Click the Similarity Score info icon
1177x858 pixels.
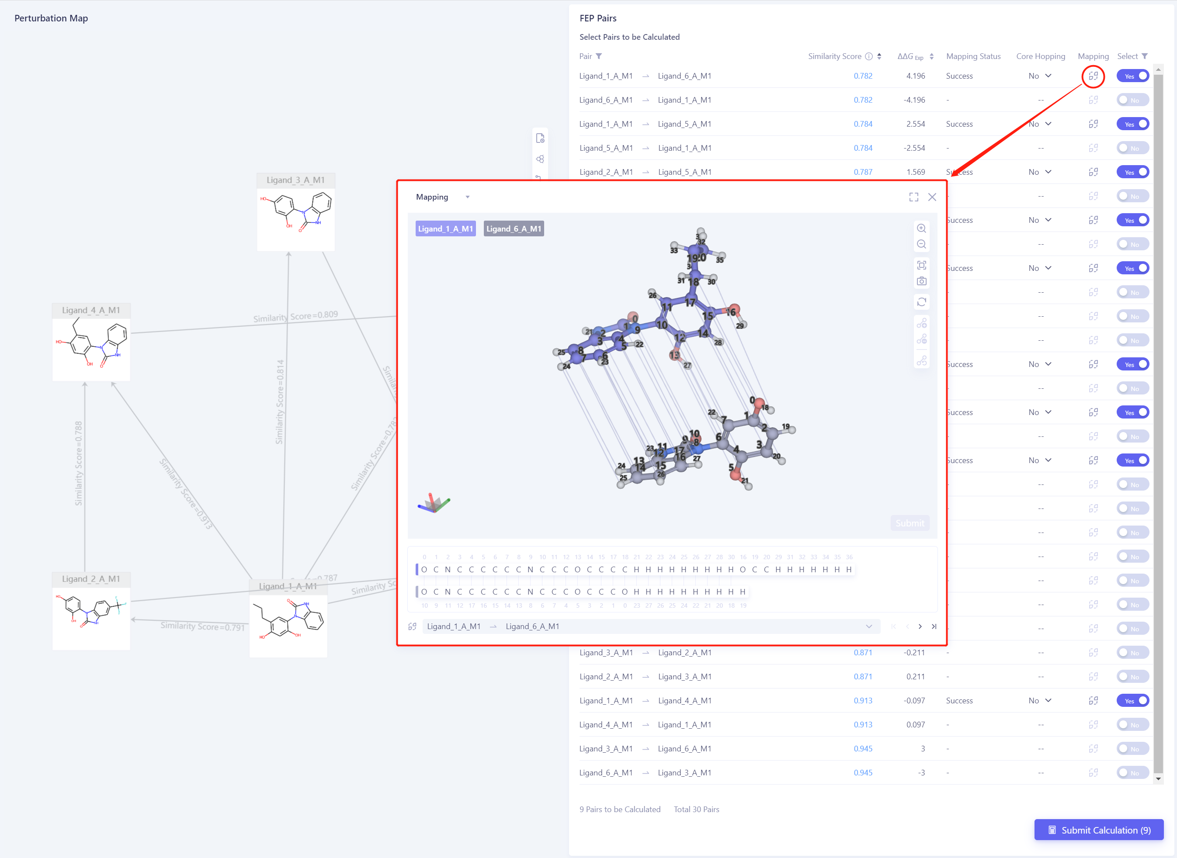(868, 56)
